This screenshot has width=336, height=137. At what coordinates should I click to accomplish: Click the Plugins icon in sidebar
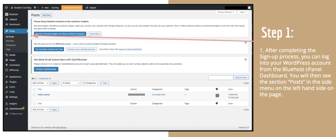click(7, 82)
